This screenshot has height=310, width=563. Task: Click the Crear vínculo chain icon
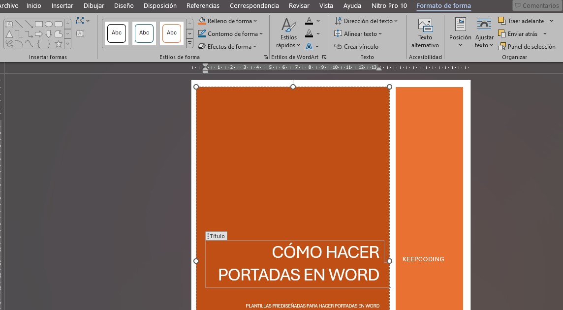(x=338, y=46)
